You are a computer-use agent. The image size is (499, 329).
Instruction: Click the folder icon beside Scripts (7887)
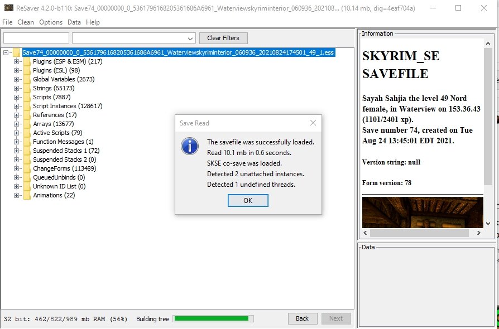coord(27,97)
